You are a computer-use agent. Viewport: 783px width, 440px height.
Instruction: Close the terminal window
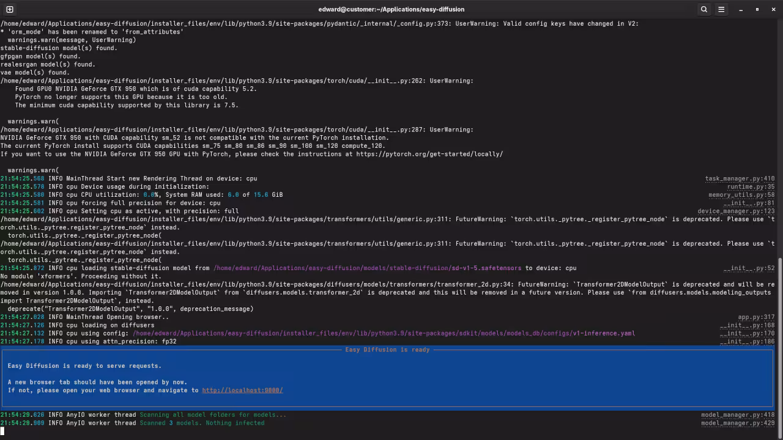point(773,9)
